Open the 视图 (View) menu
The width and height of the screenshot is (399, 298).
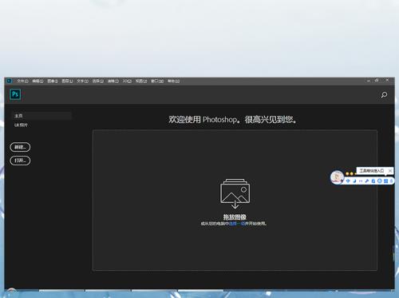(141, 81)
